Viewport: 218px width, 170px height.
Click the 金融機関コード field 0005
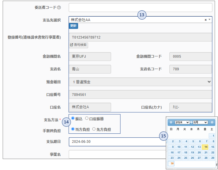[191, 57]
